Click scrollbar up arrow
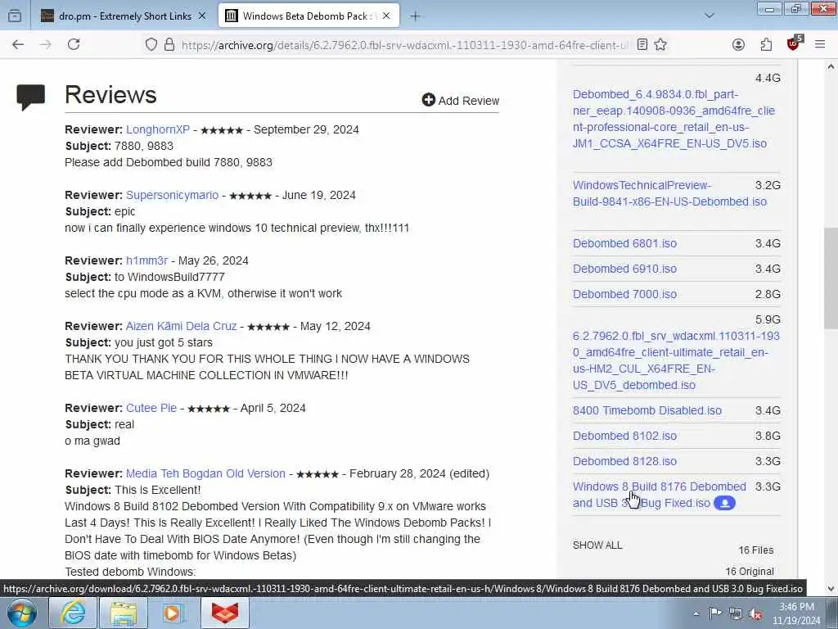The width and height of the screenshot is (838, 629). pos(831,67)
